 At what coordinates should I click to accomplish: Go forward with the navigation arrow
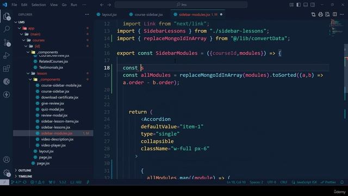(x=109, y=5)
